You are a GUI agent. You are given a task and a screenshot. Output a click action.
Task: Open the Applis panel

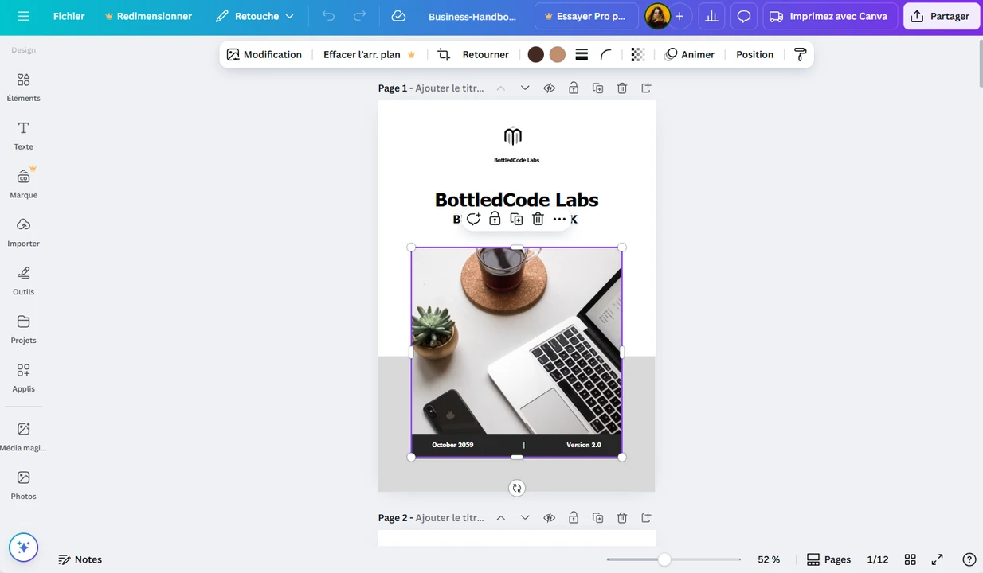pyautogui.click(x=23, y=378)
